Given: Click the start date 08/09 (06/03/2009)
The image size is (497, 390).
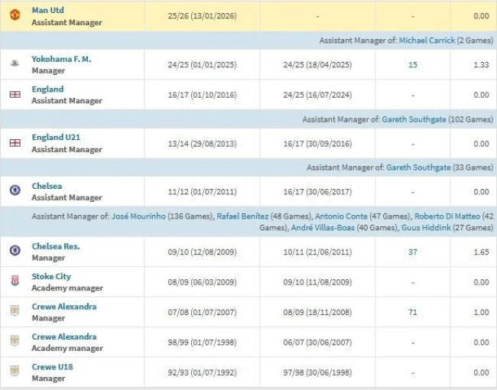Looking at the screenshot, I should (x=202, y=282).
